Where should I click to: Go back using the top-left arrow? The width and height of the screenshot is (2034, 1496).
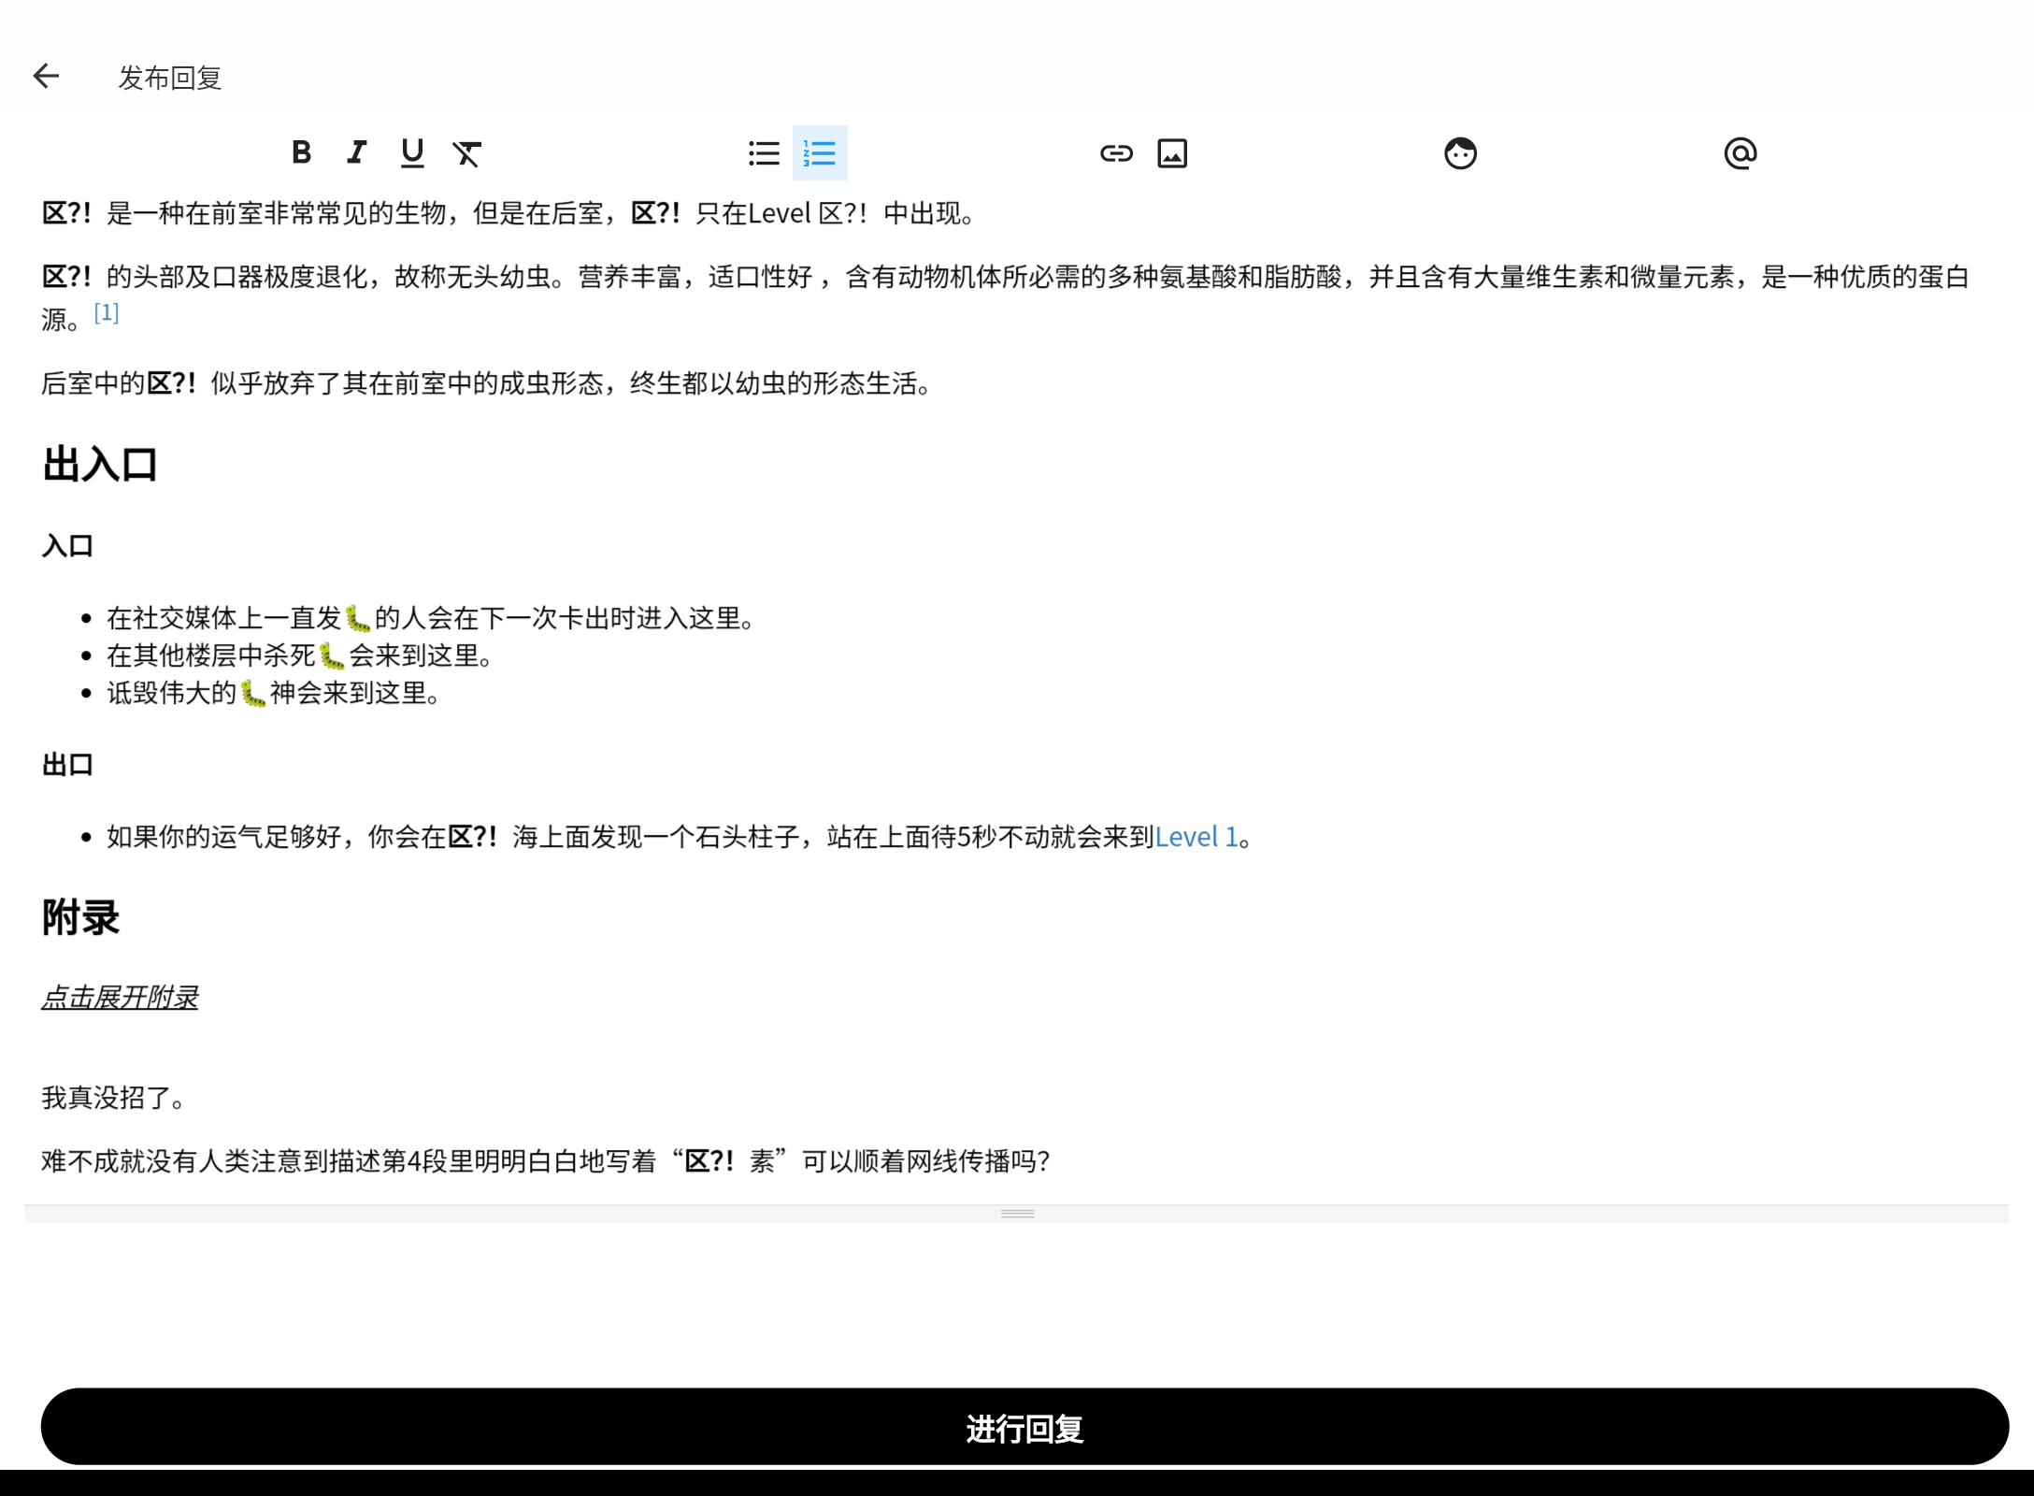click(x=46, y=76)
